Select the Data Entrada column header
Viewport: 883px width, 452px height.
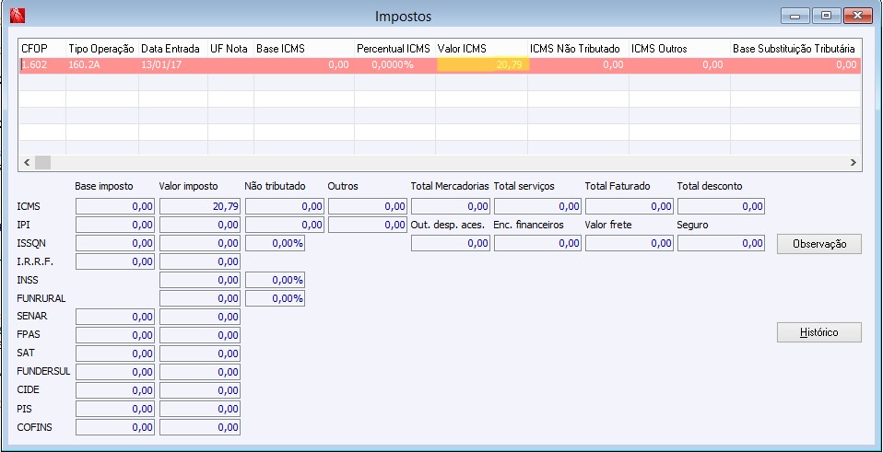(173, 49)
